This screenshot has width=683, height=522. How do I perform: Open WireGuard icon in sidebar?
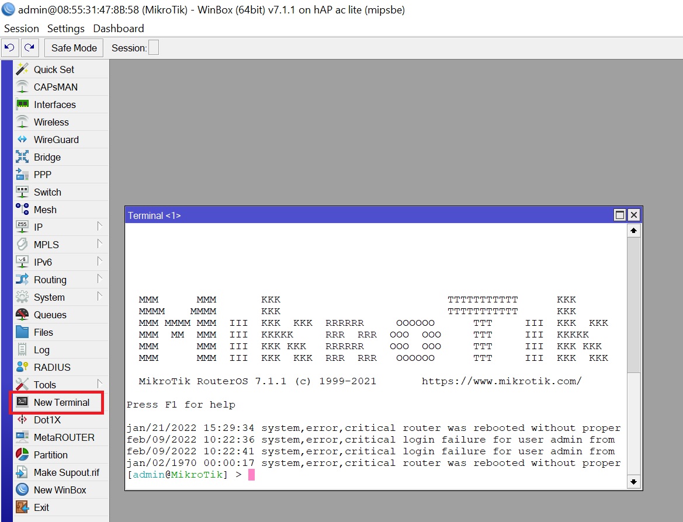(x=22, y=140)
